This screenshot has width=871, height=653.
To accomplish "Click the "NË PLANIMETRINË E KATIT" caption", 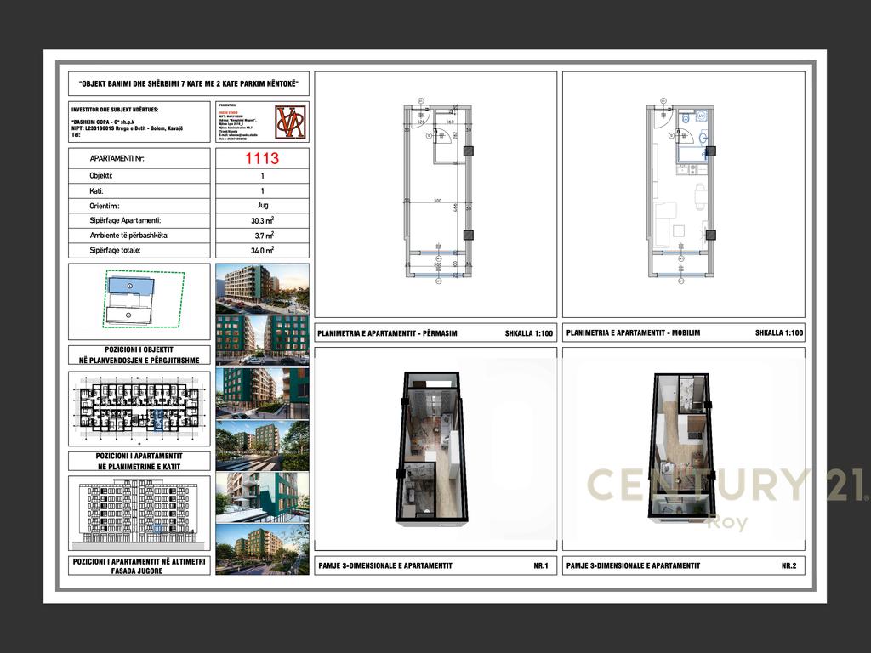I will [139, 467].
